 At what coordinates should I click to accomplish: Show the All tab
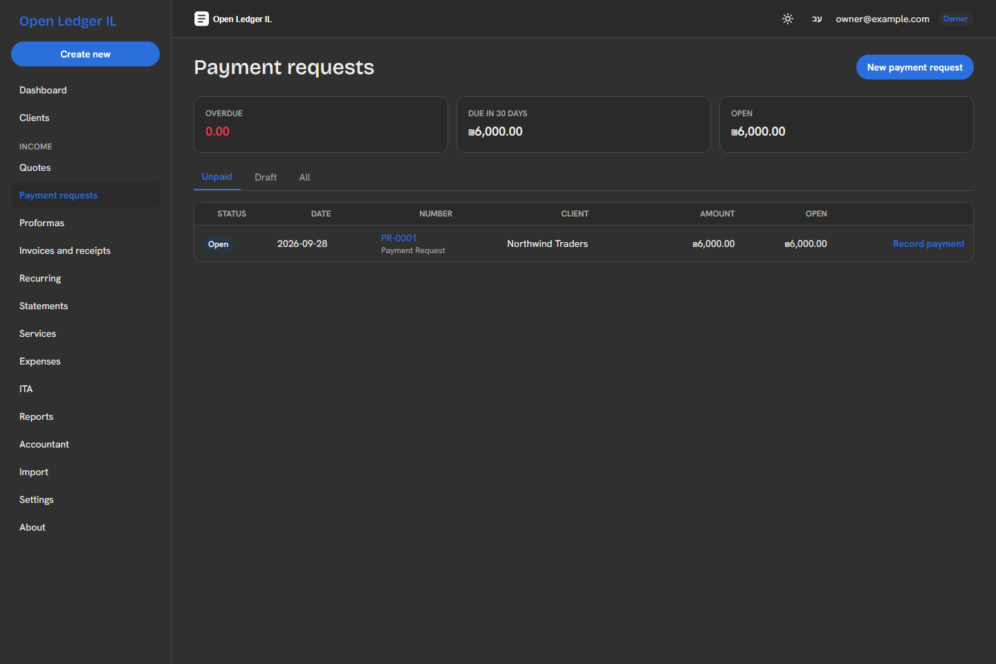(304, 177)
